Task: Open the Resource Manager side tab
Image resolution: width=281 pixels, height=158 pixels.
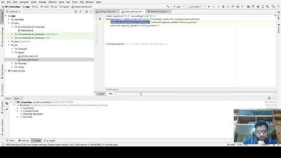Action: tap(2, 37)
